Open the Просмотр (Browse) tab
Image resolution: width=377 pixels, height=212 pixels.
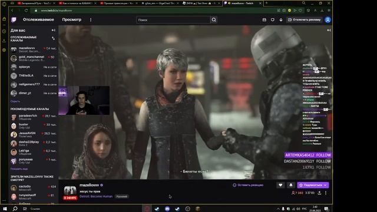point(72,19)
